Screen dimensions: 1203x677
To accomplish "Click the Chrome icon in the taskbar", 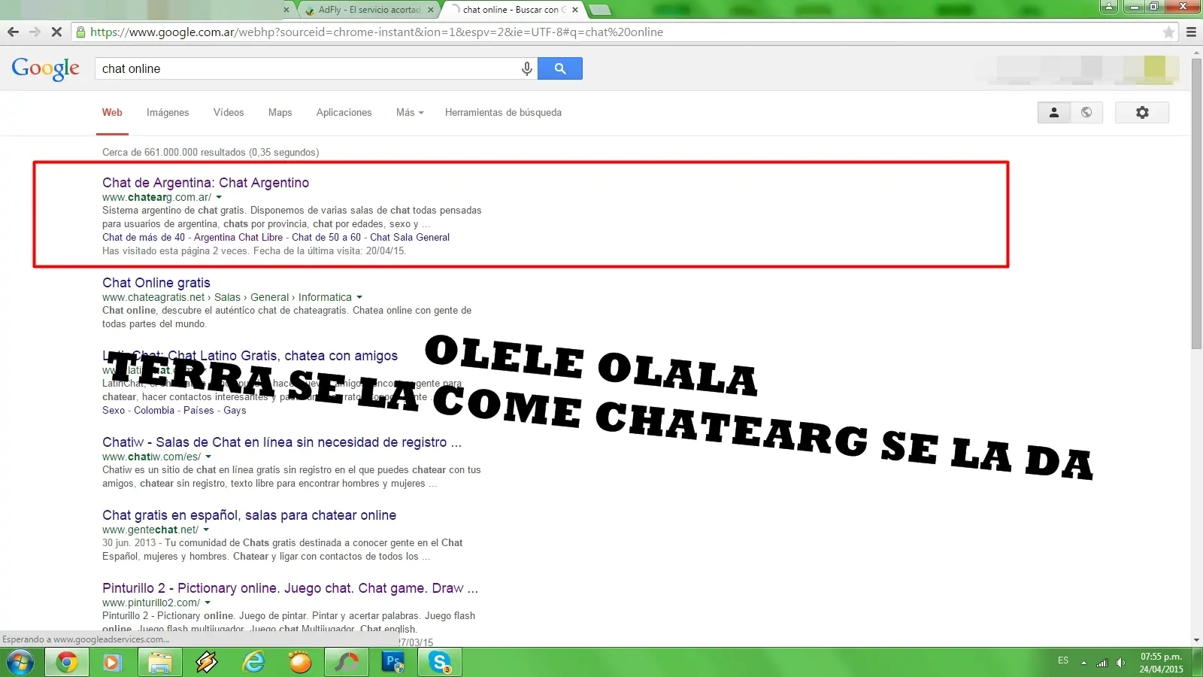I will coord(67,663).
